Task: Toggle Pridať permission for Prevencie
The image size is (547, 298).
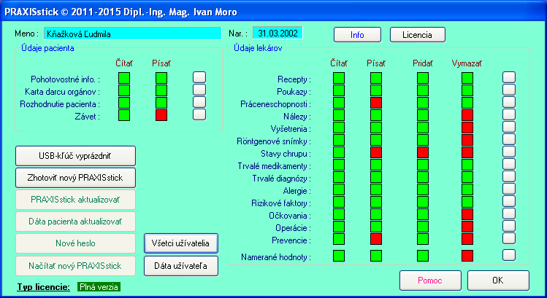Action: (422, 239)
